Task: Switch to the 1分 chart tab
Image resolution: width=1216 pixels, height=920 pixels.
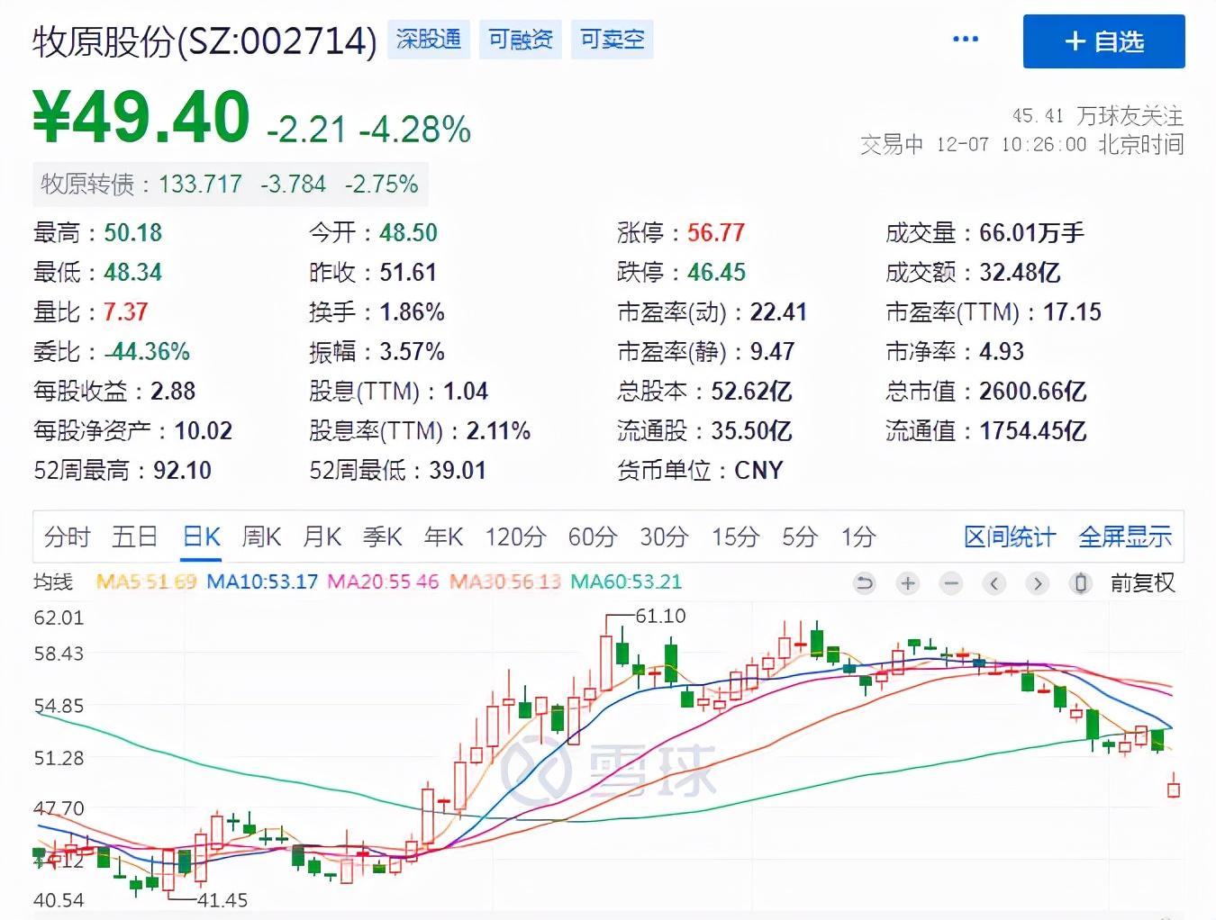Action: 858,537
